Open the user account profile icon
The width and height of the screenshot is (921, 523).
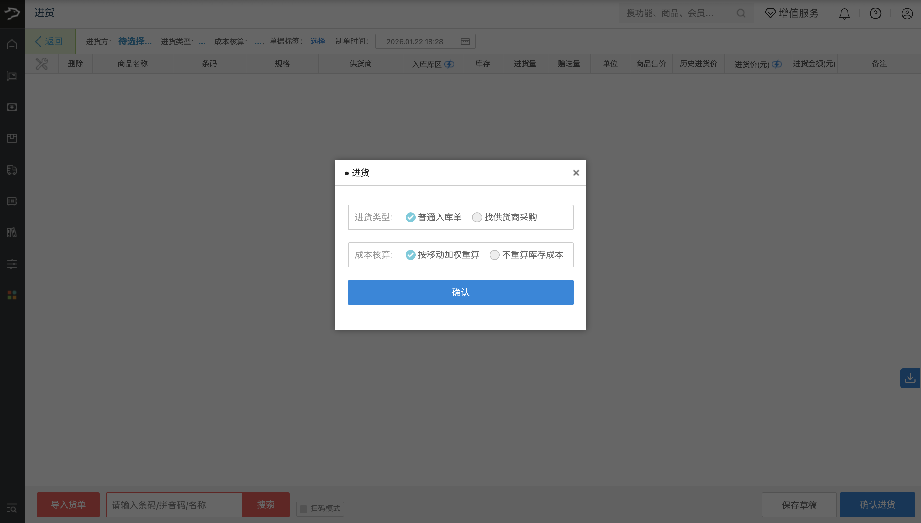pyautogui.click(x=907, y=14)
